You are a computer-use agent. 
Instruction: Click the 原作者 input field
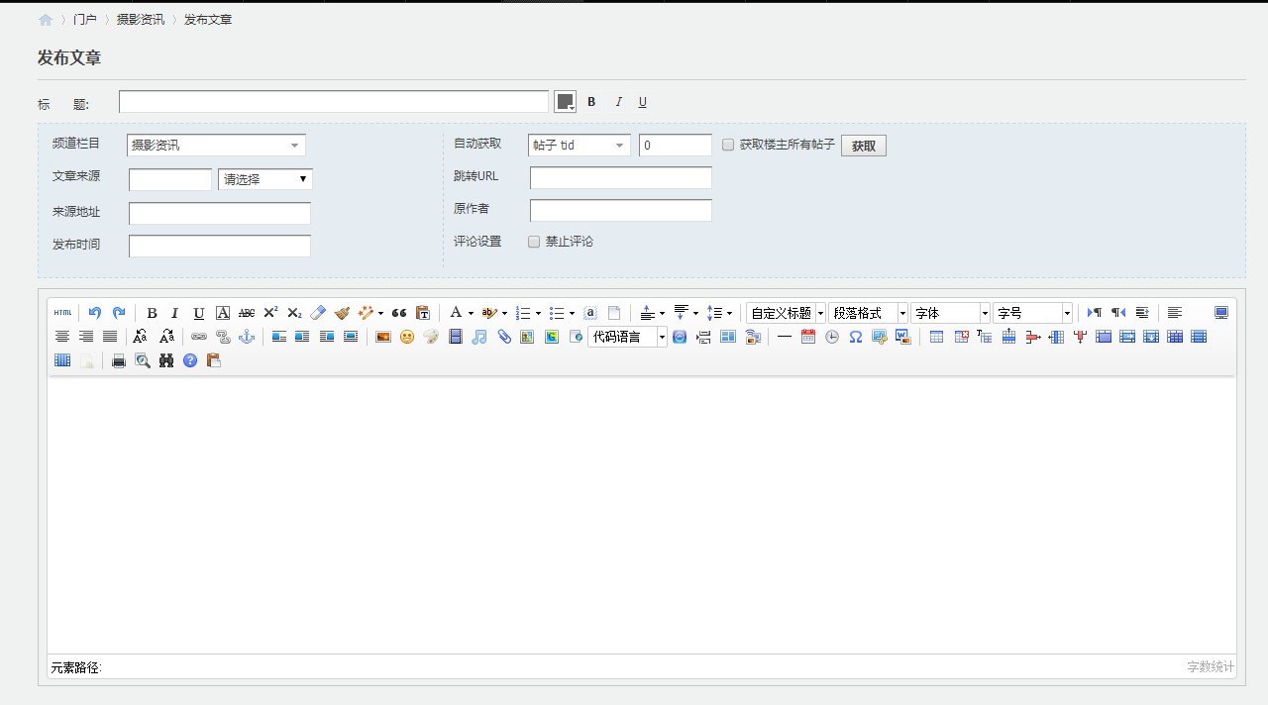[x=621, y=211]
